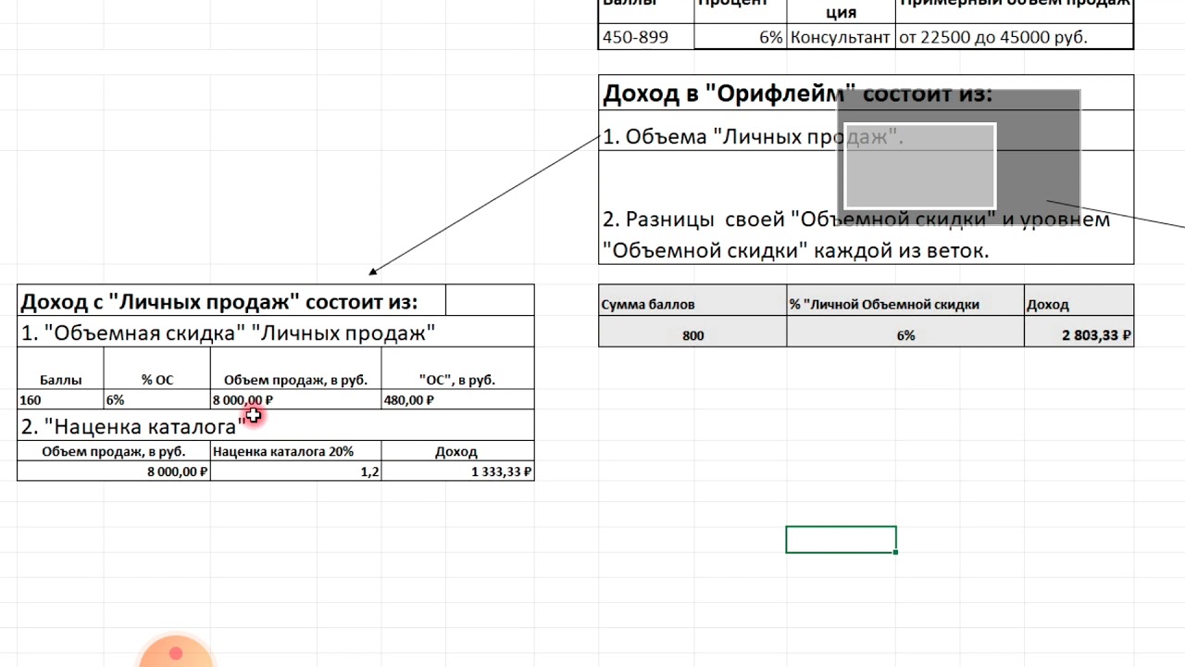The height and width of the screenshot is (667, 1185).
Task: Select the cell containing '160'
Action: 60,400
